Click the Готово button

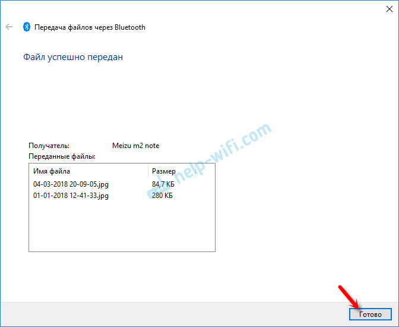pos(370,315)
